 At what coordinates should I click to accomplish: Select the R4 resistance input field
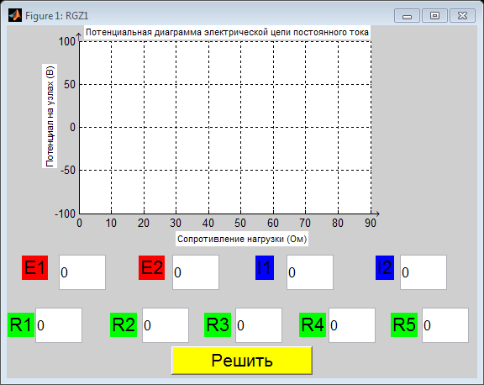click(x=352, y=325)
